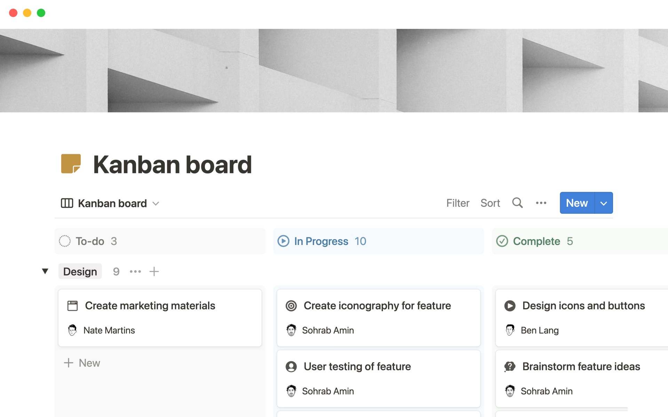Image resolution: width=668 pixels, height=417 pixels.
Task: Collapse the Design group triangle
Action: (45, 271)
